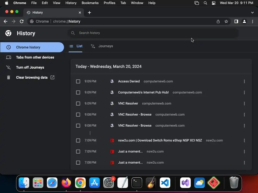Check the nsw2u.com Download Switch Roms checkbox

click(78, 140)
